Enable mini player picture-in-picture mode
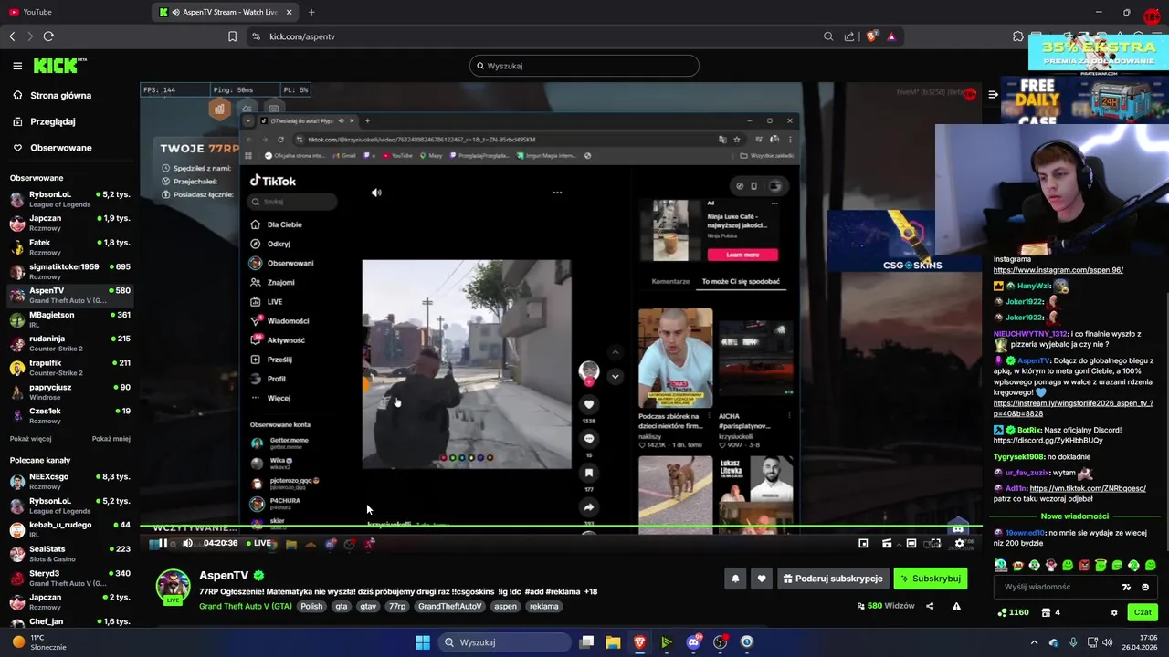The height and width of the screenshot is (657, 1169). [863, 544]
